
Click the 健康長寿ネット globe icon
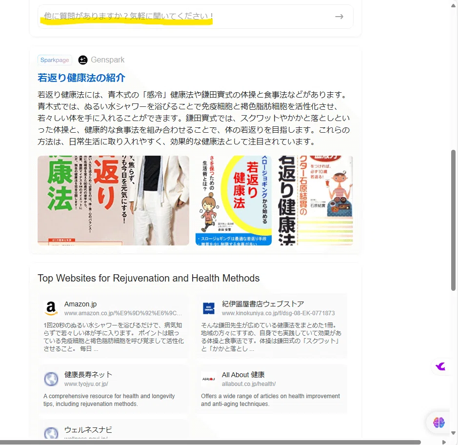[51, 379]
